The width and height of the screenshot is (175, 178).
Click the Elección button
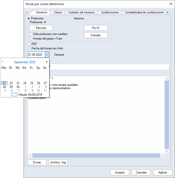[x=41, y=28]
